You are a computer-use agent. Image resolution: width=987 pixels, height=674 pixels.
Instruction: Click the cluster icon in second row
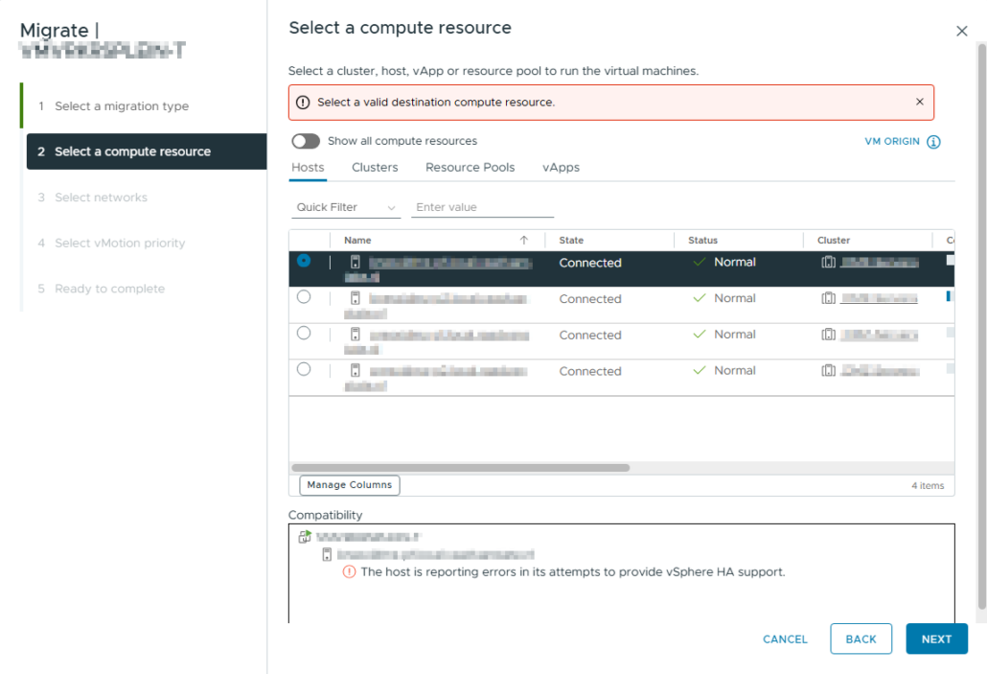[x=828, y=298]
